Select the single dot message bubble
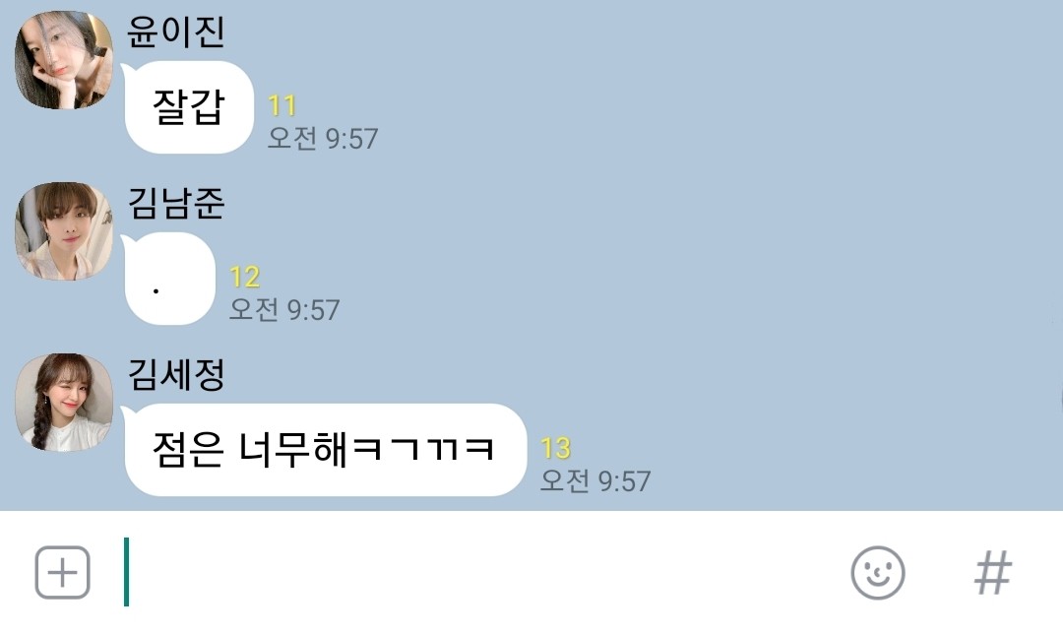Viewport: 1063px width, 635px height. (x=169, y=279)
